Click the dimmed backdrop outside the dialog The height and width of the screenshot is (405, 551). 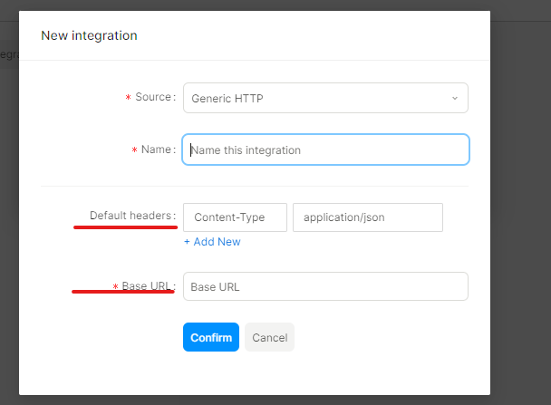(x=520, y=227)
